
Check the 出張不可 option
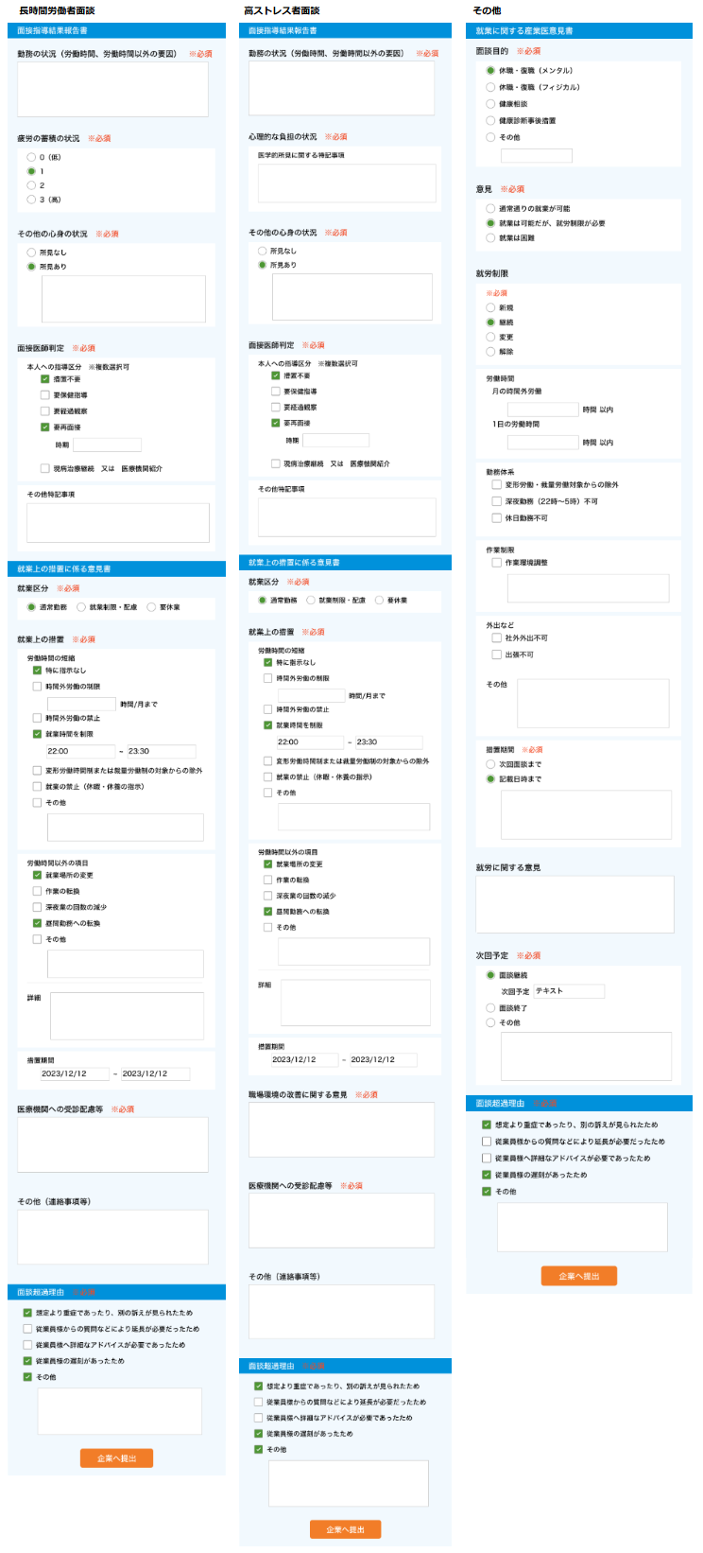tap(496, 654)
